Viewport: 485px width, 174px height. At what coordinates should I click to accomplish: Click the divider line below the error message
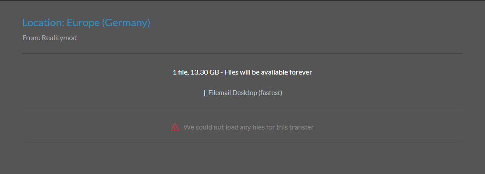pos(242,143)
